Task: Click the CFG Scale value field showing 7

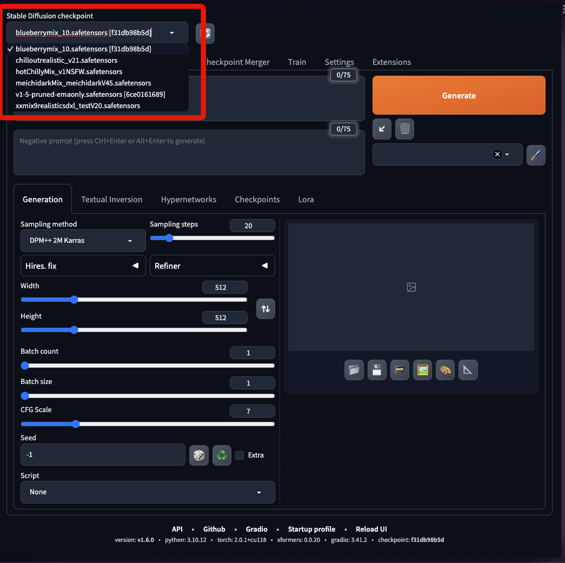Action: click(x=252, y=411)
